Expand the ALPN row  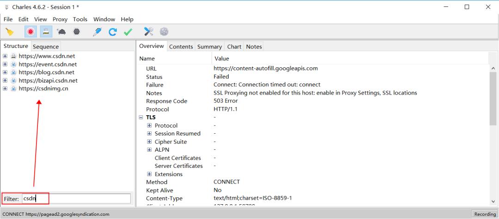pos(149,150)
